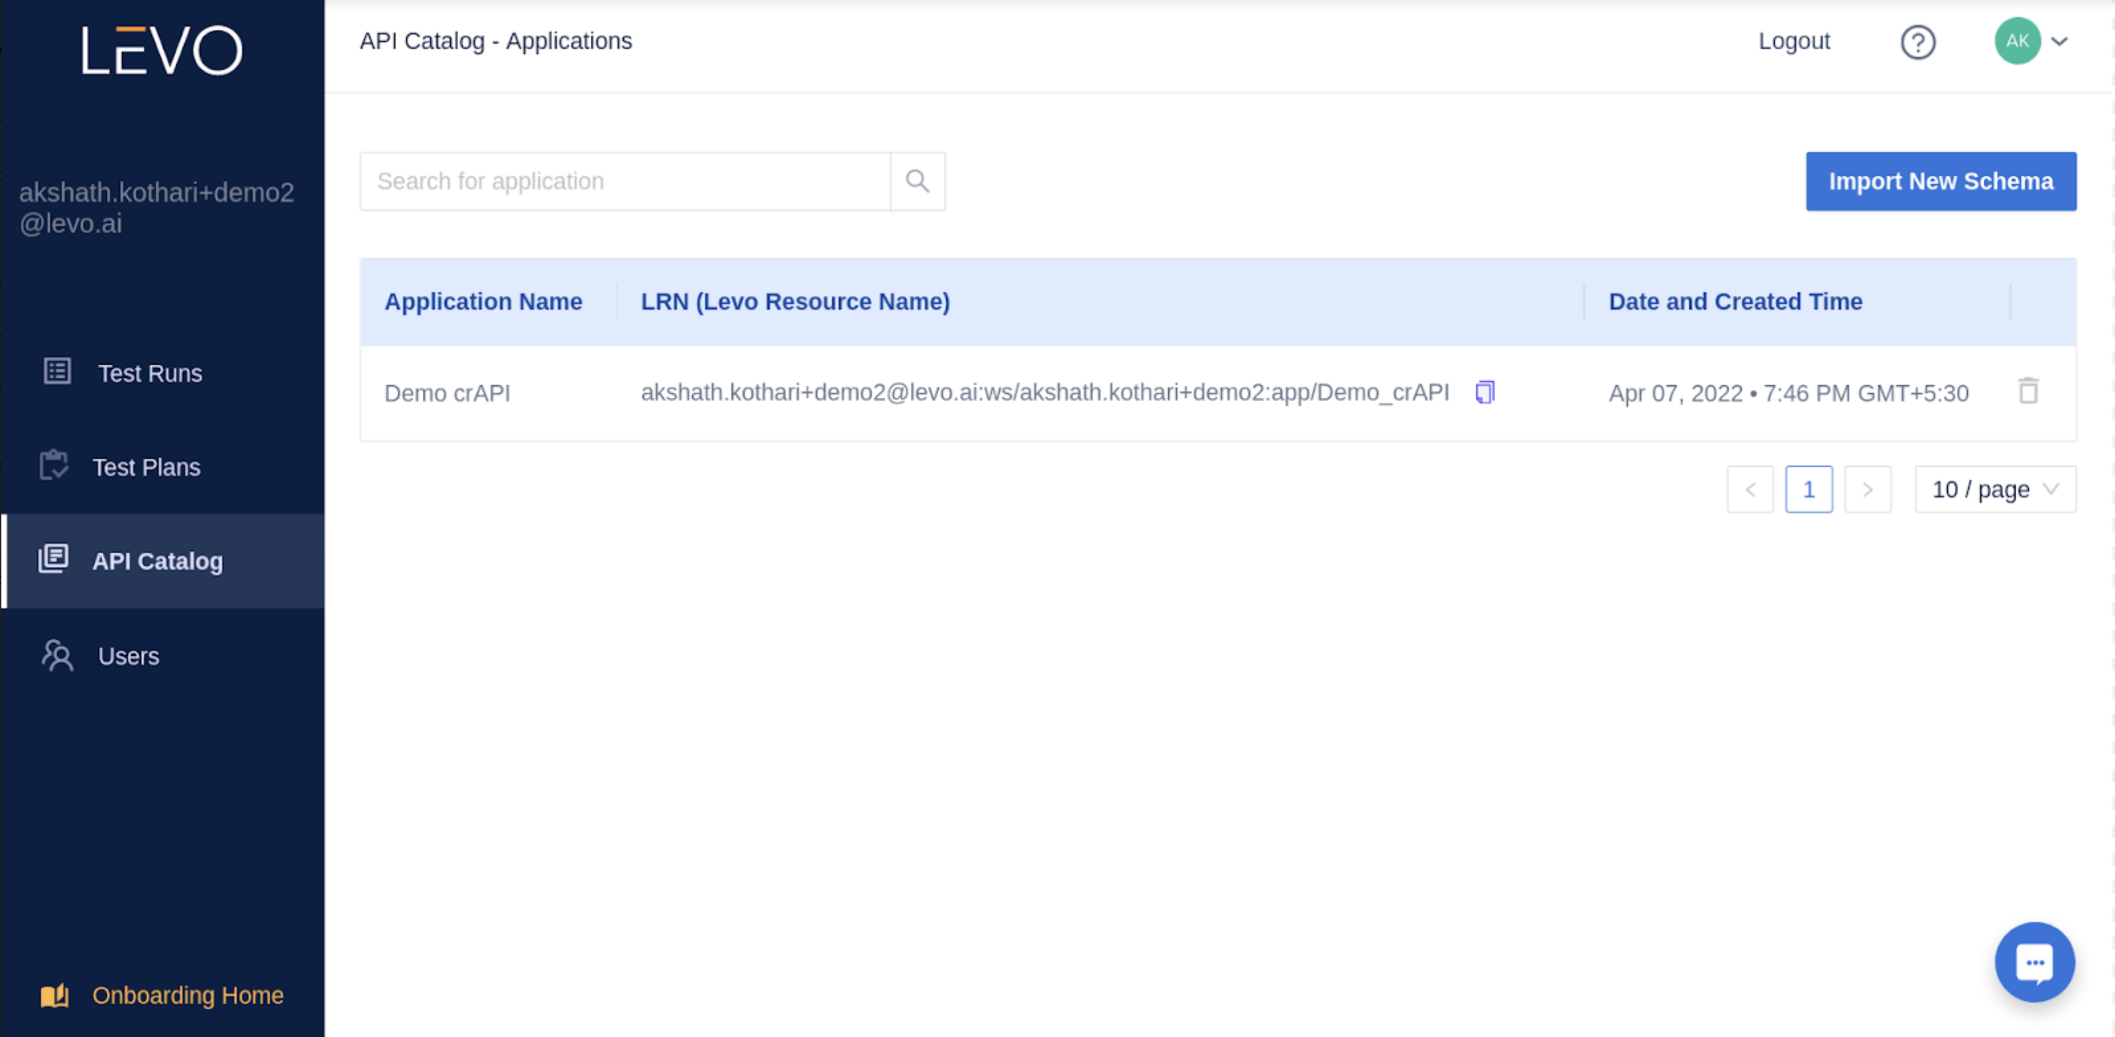Screen dimensions: 2115x1037
Task: Open Test Plans in sidebar
Action: (145, 467)
